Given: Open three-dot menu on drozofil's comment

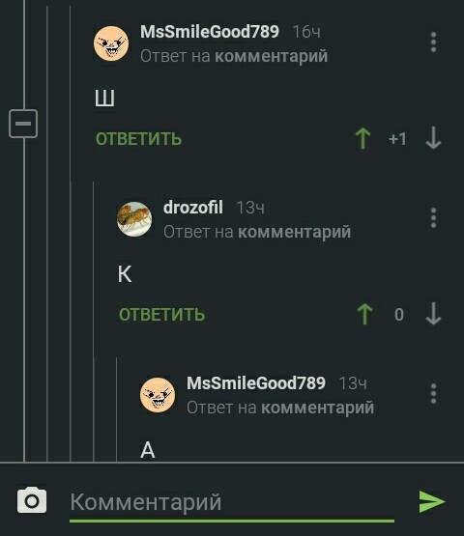Looking at the screenshot, I should tap(433, 217).
